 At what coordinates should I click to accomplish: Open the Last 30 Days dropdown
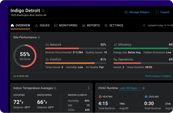[x=130, y=88]
